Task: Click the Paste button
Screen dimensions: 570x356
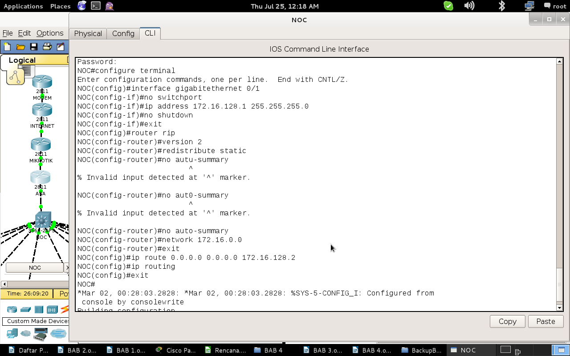Action: point(546,321)
